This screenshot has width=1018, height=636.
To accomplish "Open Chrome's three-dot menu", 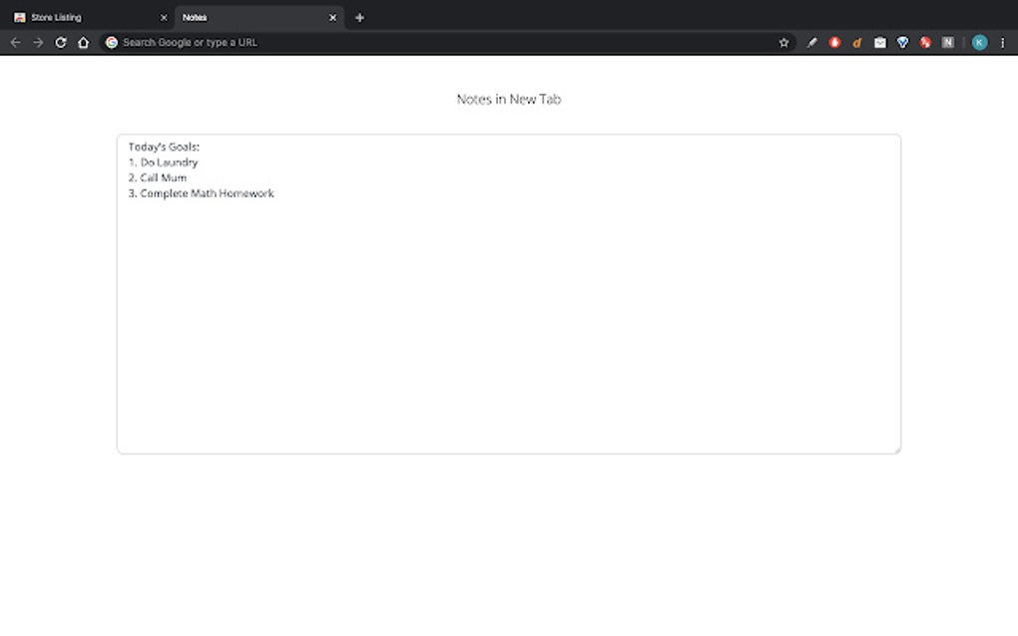I will tap(1003, 42).
